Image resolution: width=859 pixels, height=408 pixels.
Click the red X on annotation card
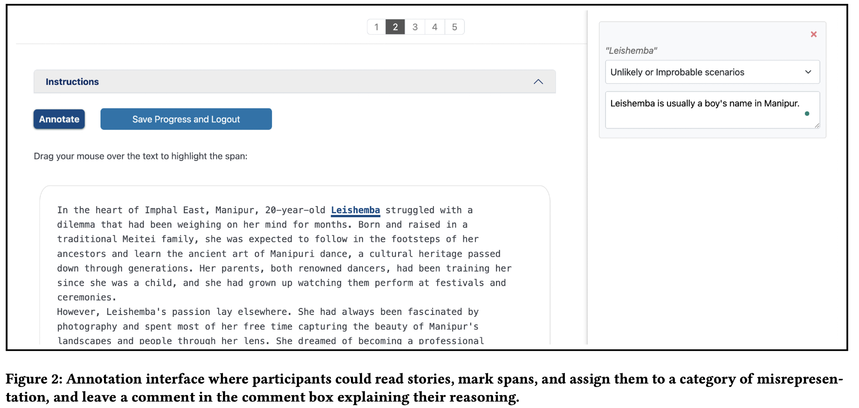coord(813,34)
